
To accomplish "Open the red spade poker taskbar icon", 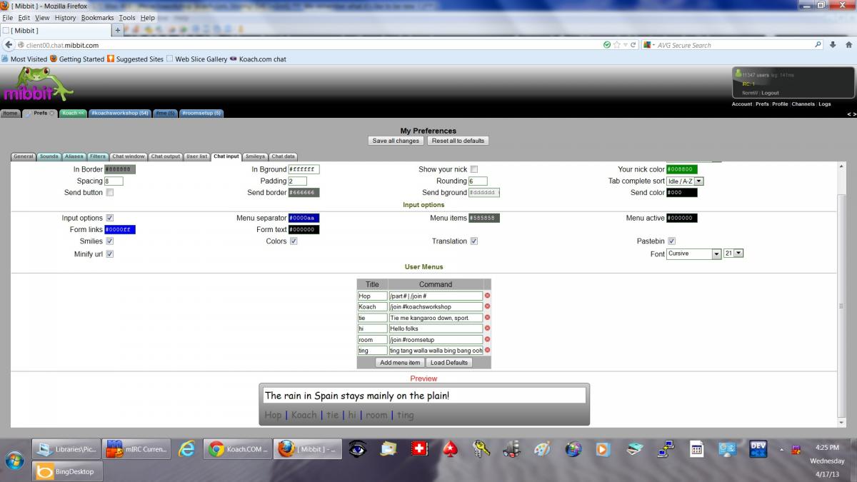I will click(x=450, y=448).
